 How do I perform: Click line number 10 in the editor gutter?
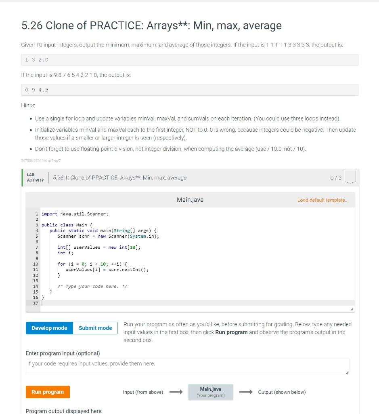click(x=36, y=264)
